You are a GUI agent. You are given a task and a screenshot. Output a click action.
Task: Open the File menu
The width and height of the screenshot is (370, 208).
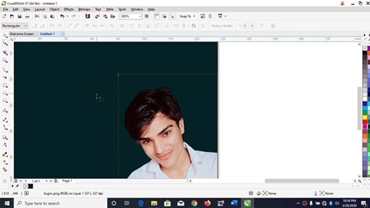[5, 9]
